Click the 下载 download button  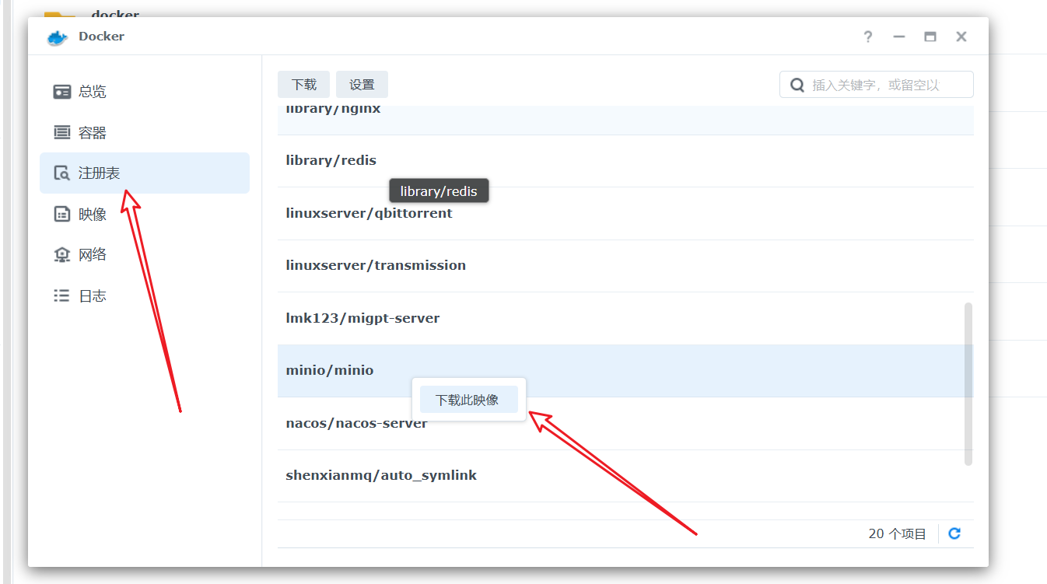click(304, 85)
